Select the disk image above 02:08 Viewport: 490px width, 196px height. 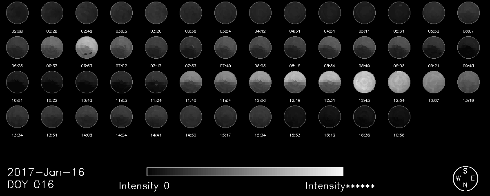pos(17,12)
